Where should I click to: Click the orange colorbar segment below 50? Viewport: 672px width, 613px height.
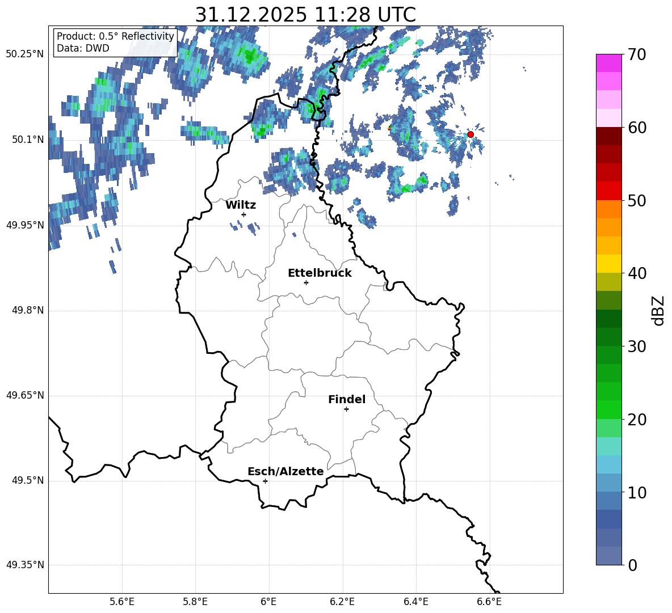click(609, 209)
